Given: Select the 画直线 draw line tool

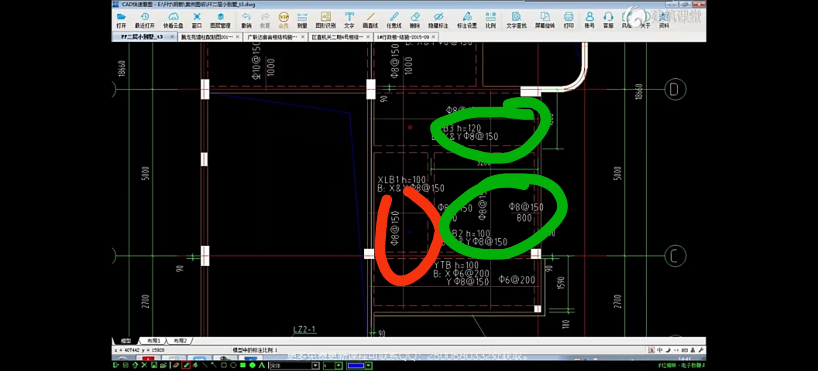Looking at the screenshot, I should (370, 20).
